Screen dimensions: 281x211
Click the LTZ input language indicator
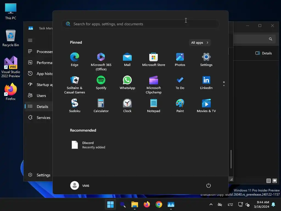(230, 204)
